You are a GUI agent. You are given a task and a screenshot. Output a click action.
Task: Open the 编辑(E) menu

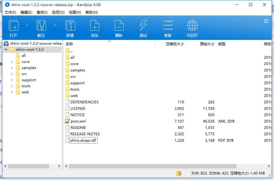26,12
